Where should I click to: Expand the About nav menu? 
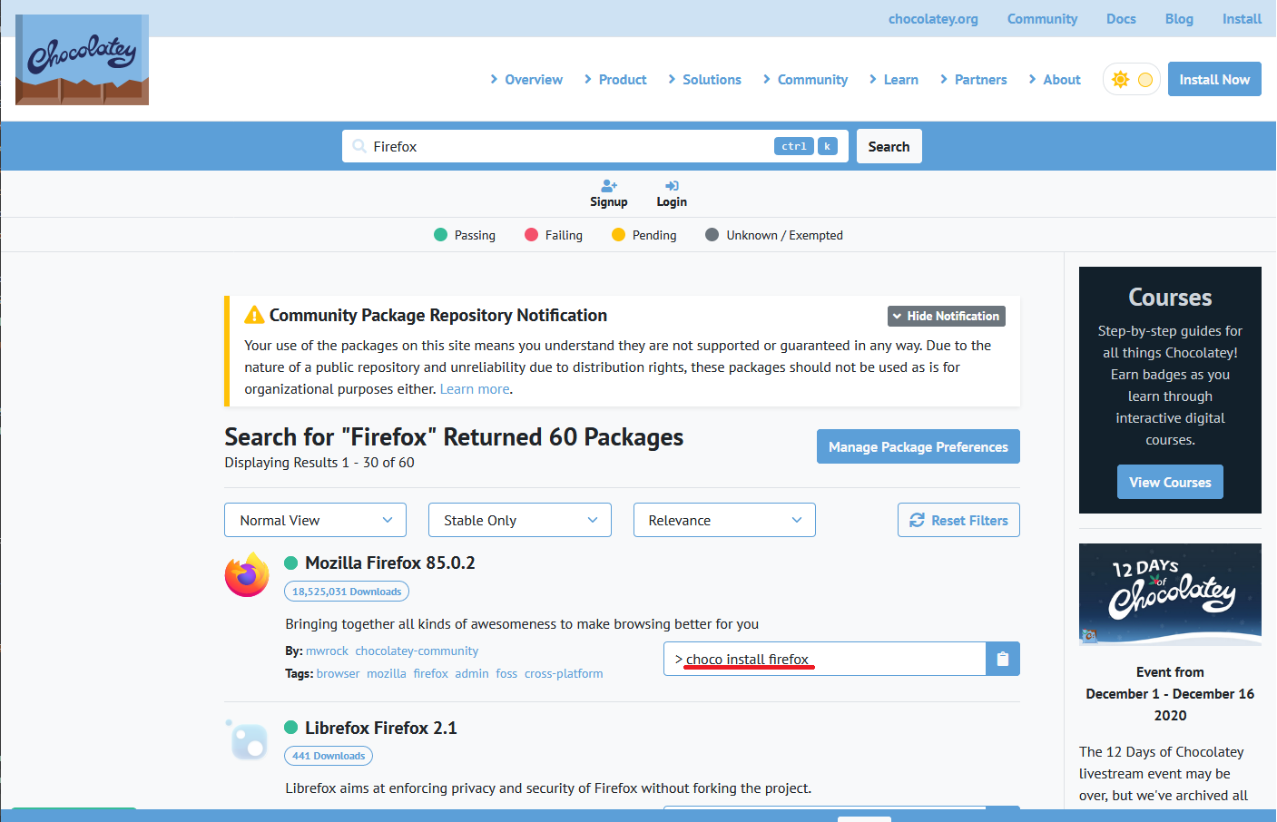coord(1055,80)
